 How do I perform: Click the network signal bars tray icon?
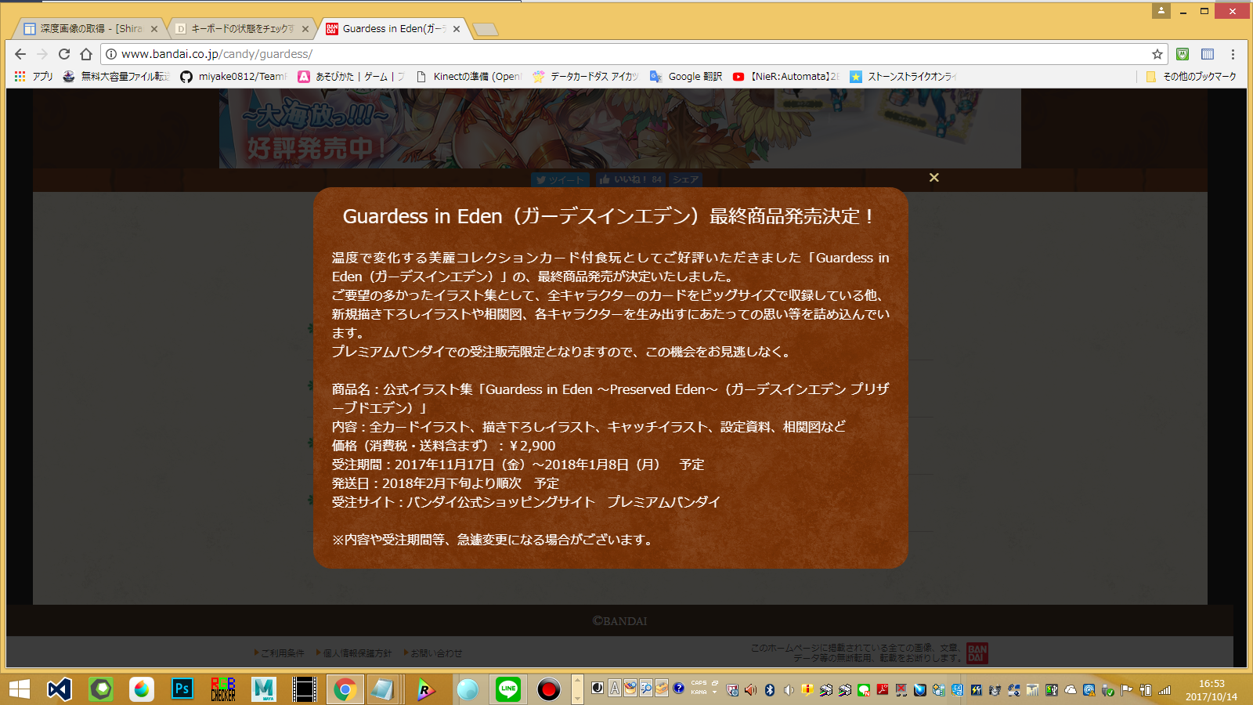(1165, 690)
